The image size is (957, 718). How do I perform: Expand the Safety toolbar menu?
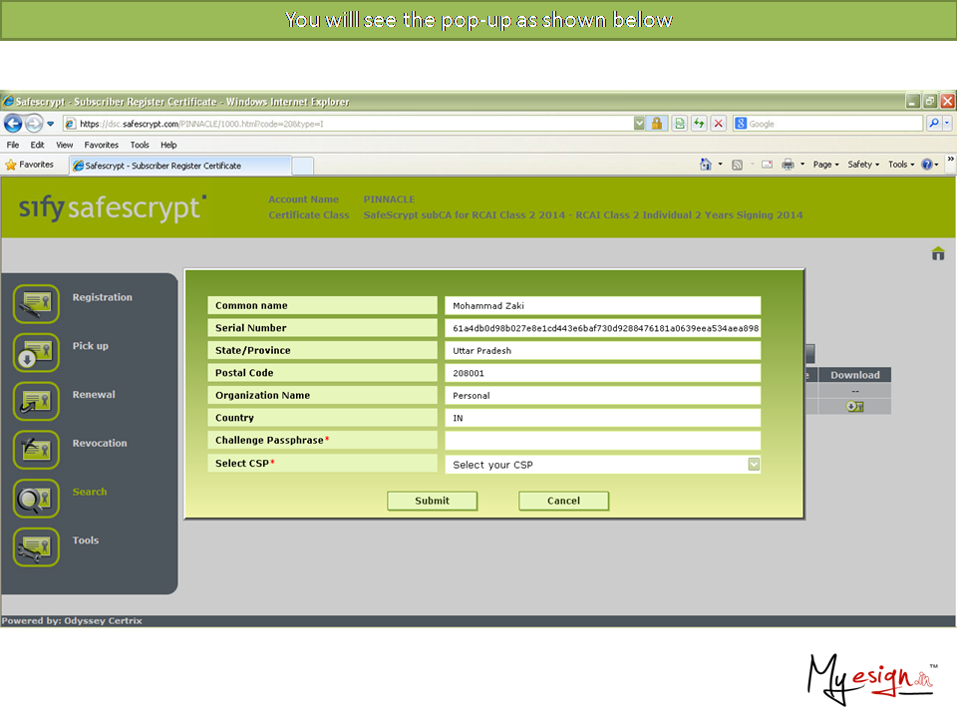tap(862, 165)
